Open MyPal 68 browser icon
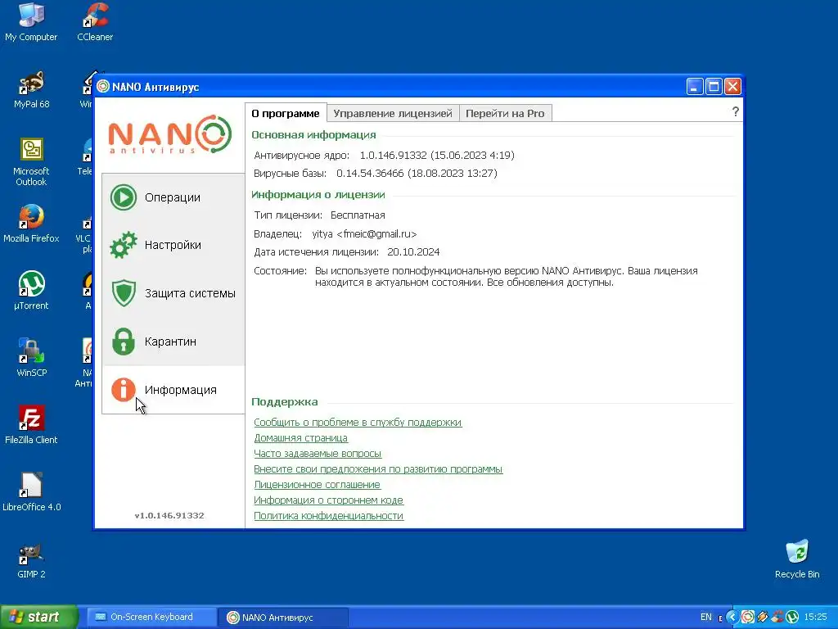The image size is (838, 629). click(31, 90)
